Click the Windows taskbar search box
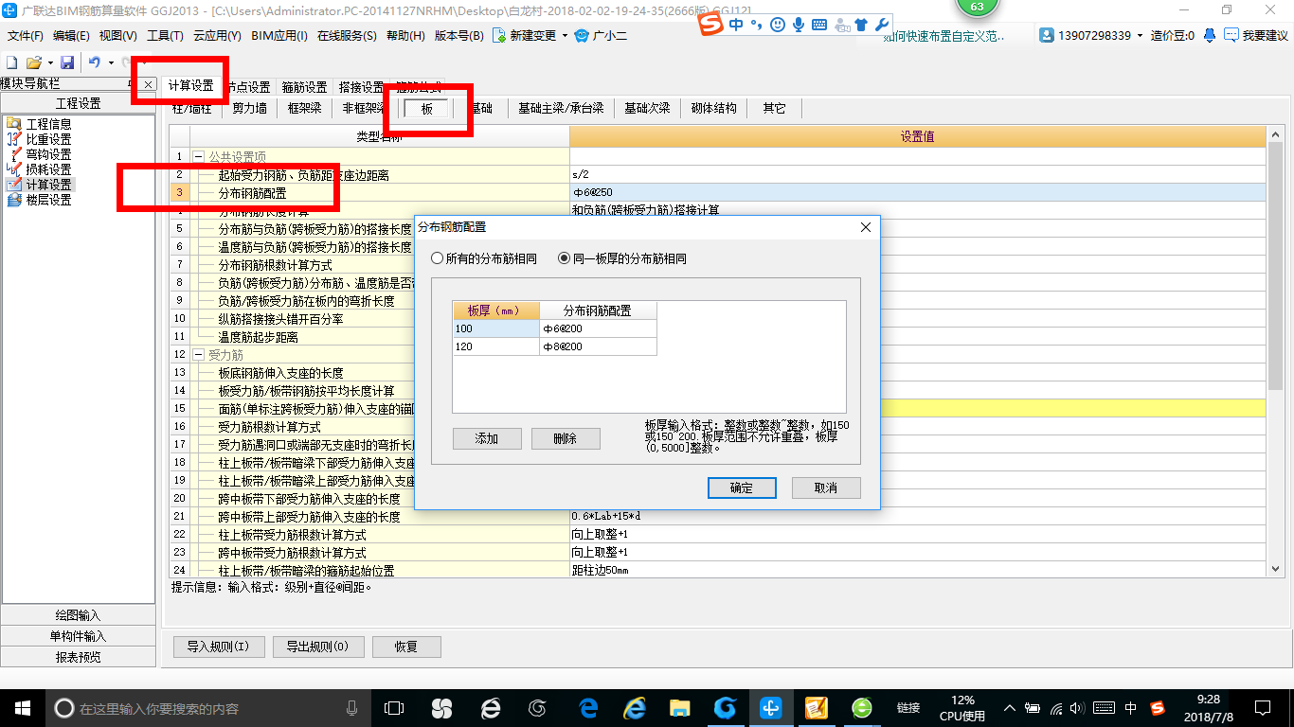The width and height of the screenshot is (1294, 727). (207, 708)
